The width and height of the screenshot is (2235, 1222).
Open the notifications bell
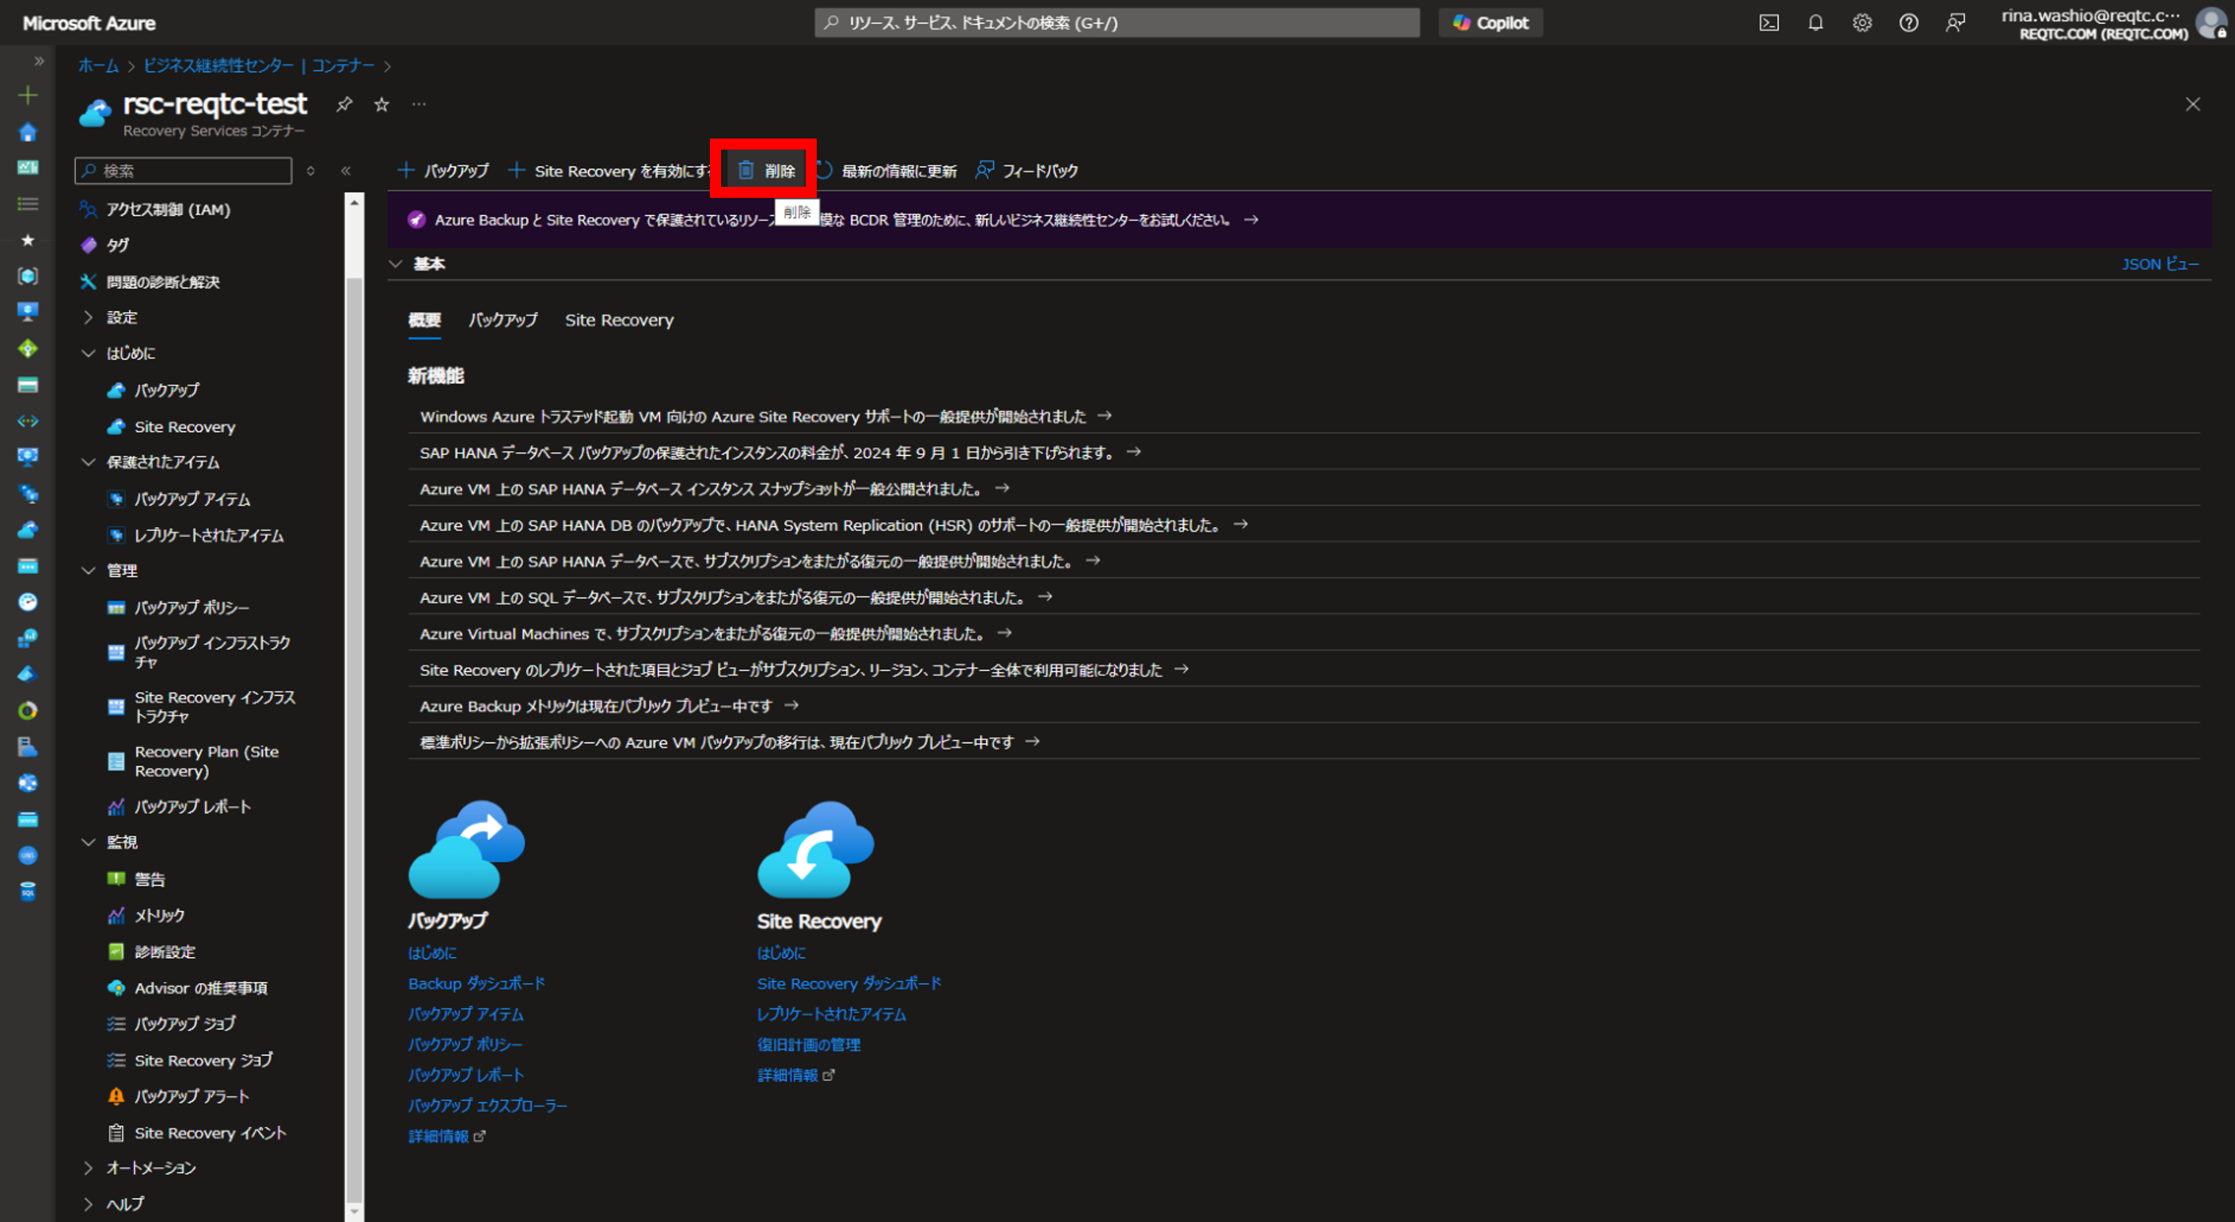click(1815, 24)
